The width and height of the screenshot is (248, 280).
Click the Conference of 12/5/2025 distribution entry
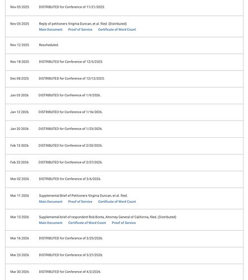(x=71, y=62)
